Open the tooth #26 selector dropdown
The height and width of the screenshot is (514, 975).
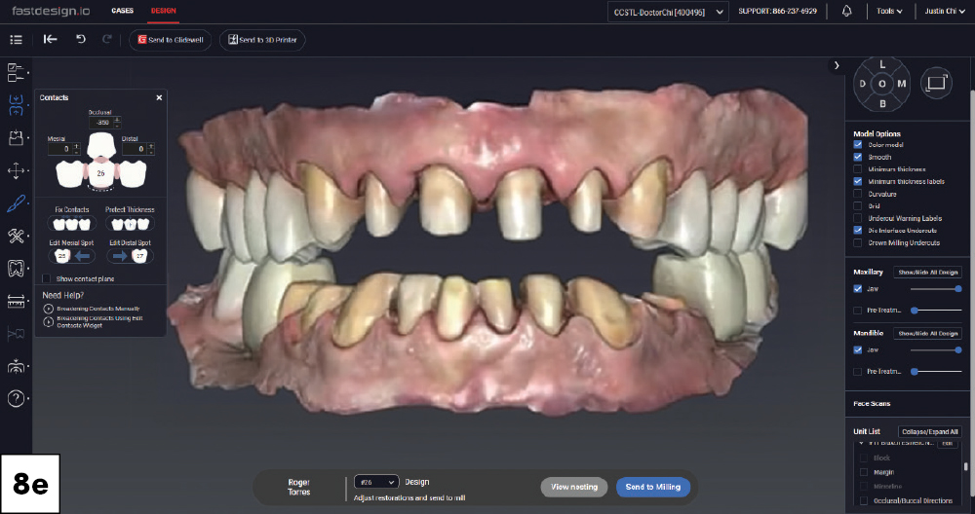376,482
